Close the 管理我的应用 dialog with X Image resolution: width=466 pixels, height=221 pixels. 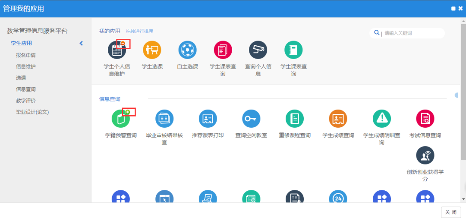tap(460, 9)
